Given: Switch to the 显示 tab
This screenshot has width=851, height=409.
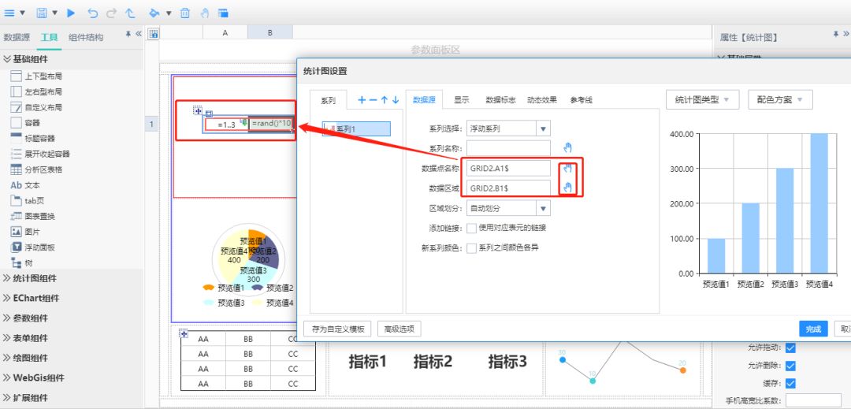Looking at the screenshot, I should point(462,100).
